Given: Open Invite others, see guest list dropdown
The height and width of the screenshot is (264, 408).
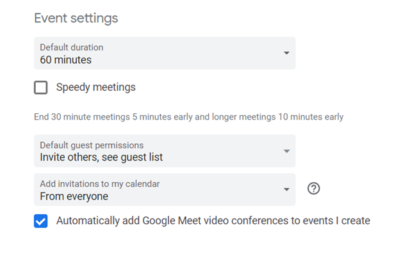Looking at the screenshot, I should pos(165,151).
